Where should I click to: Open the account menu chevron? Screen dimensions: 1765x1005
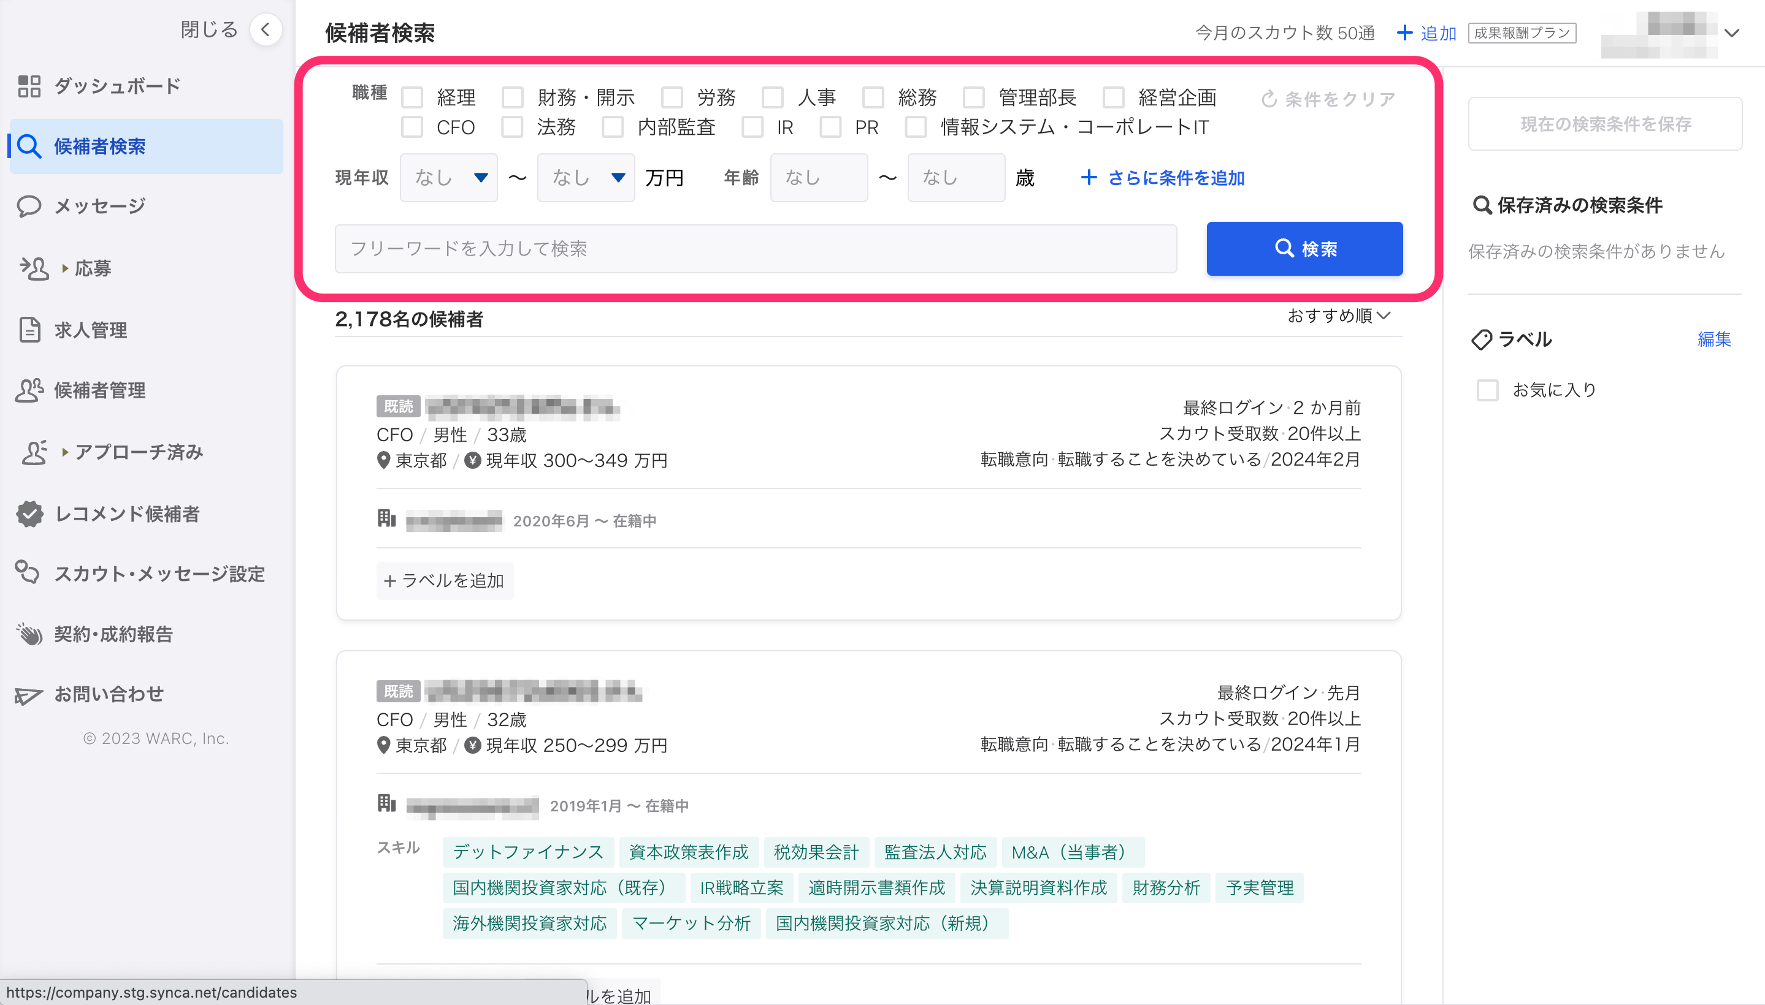pos(1731,32)
